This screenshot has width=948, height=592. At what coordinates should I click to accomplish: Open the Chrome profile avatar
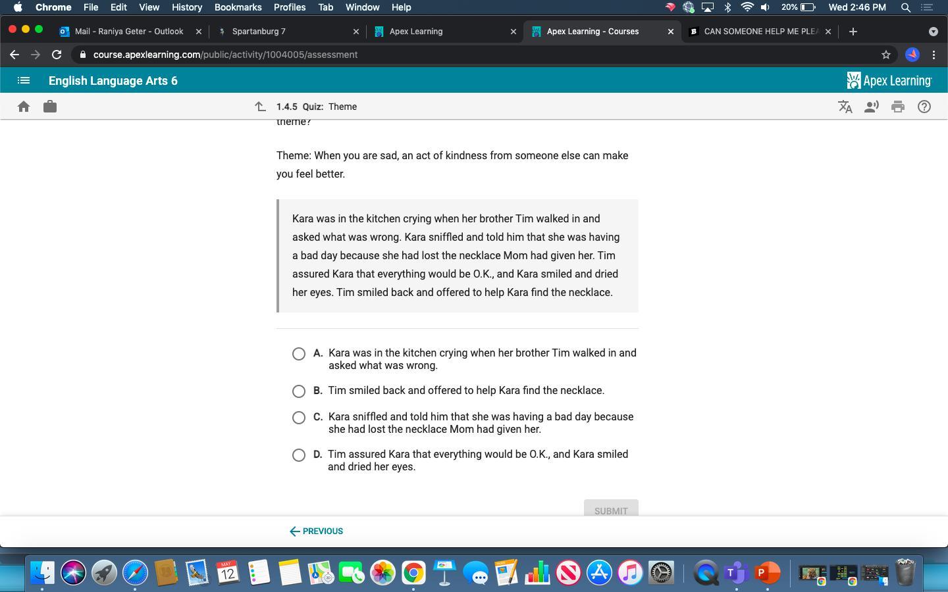[912, 55]
